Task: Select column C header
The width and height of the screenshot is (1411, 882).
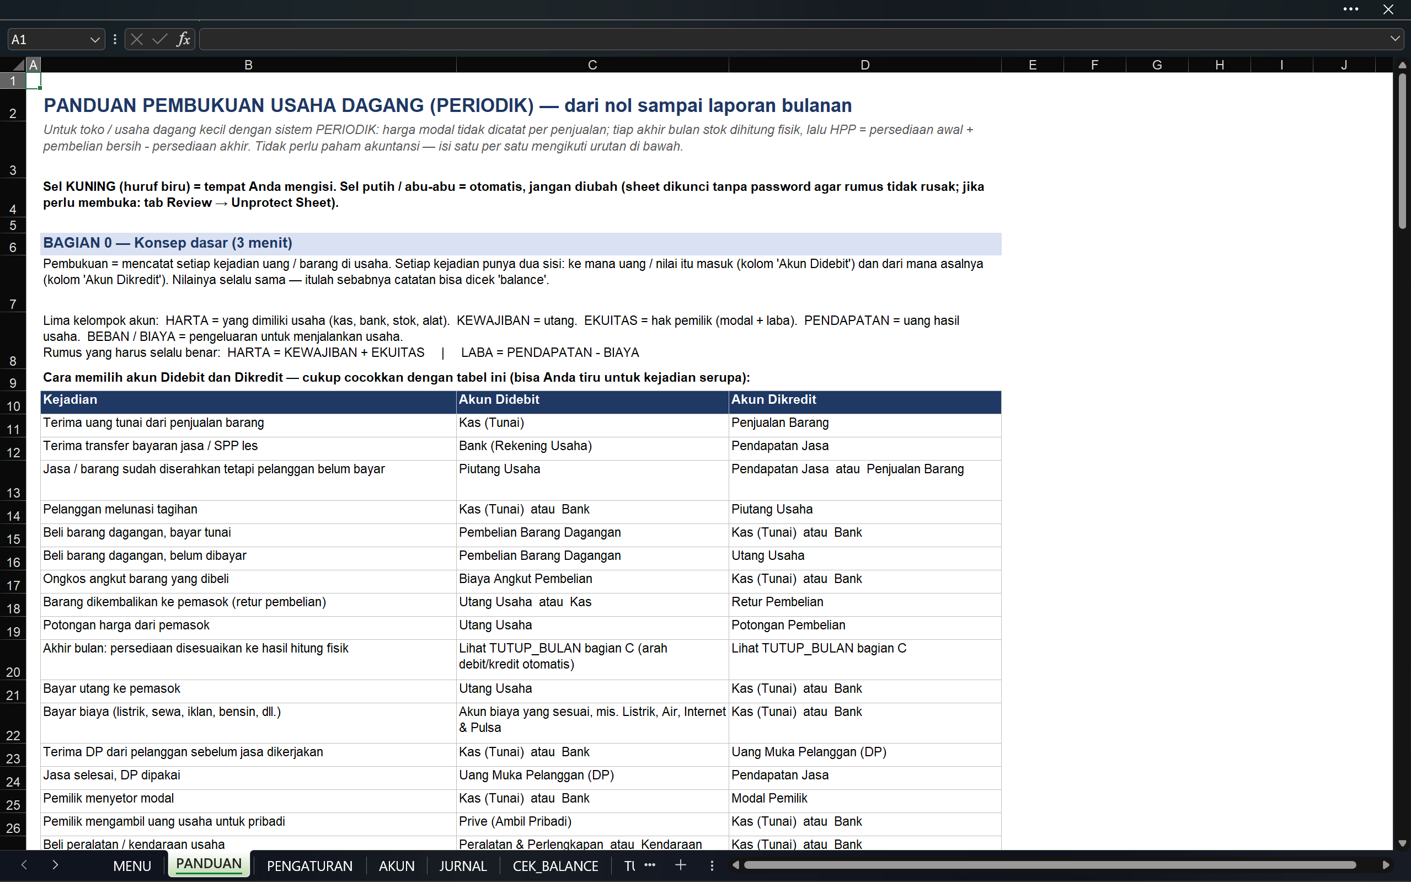Action: [x=592, y=65]
